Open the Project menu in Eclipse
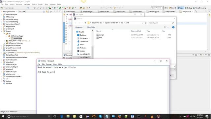The height and width of the screenshot is (119, 211). click(41, 4)
